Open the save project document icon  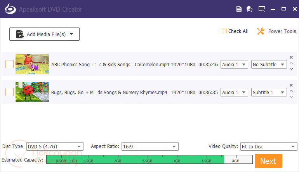pos(239,9)
